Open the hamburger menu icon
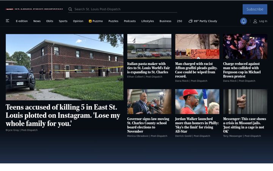Viewport: 273px width, 171px height. click(x=8, y=21)
